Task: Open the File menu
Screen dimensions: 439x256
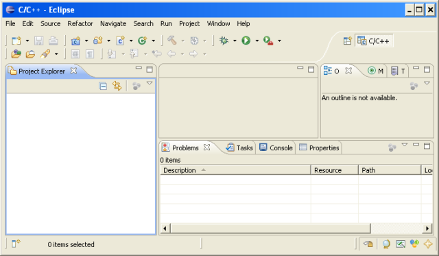Action: 10,24
